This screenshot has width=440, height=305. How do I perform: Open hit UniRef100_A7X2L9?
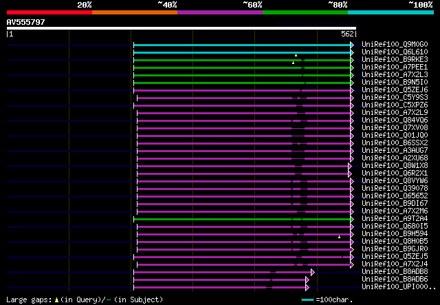tap(395, 113)
